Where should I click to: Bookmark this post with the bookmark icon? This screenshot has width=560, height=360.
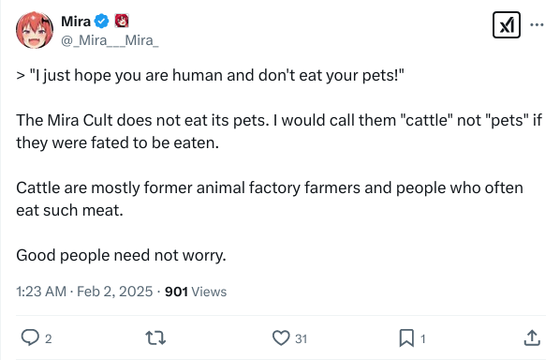point(406,338)
